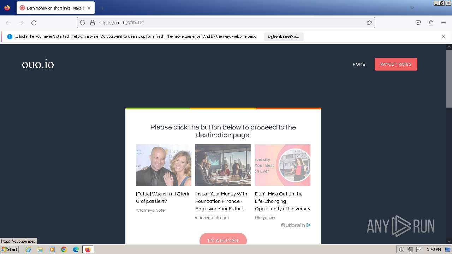Click headline '[Fotos] Was ist mit Steffi Graf passiert?'

point(162,198)
